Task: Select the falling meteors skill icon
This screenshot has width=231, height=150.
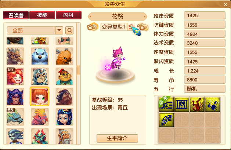Action: [212, 105]
